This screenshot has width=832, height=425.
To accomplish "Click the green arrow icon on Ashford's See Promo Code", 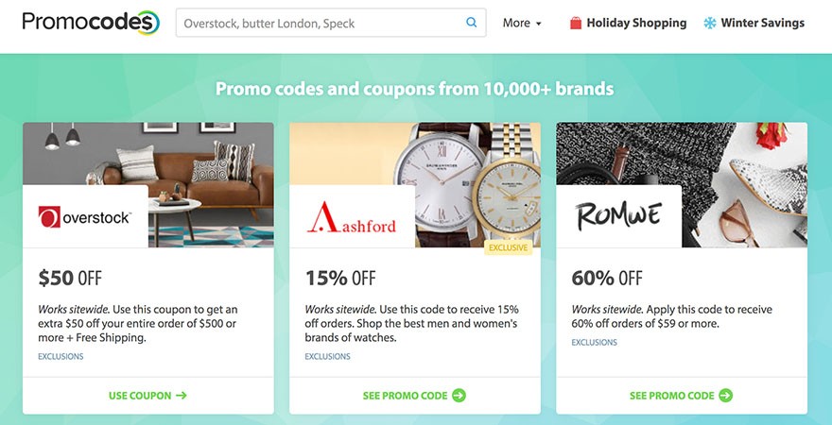I will coord(459,396).
